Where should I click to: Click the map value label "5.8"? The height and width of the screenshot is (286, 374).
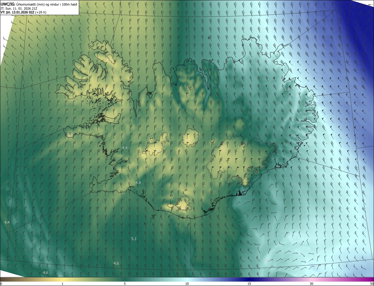point(287,89)
